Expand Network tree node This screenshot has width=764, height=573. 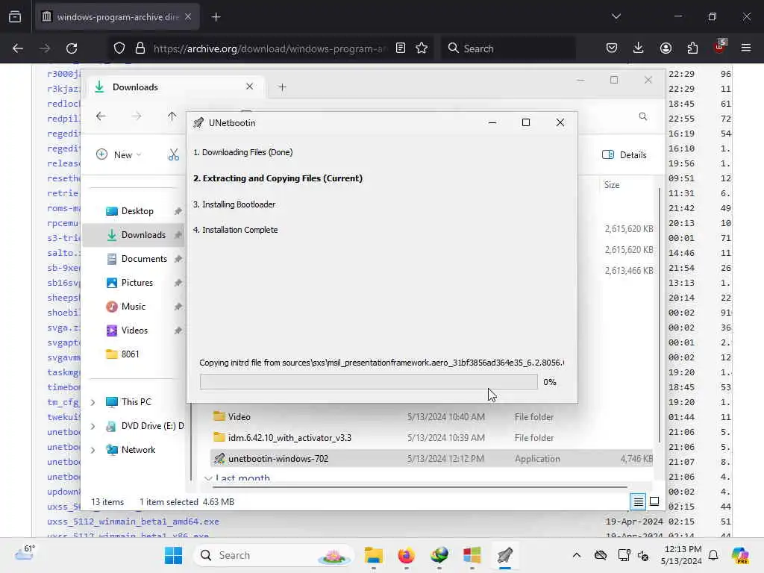coord(93,450)
